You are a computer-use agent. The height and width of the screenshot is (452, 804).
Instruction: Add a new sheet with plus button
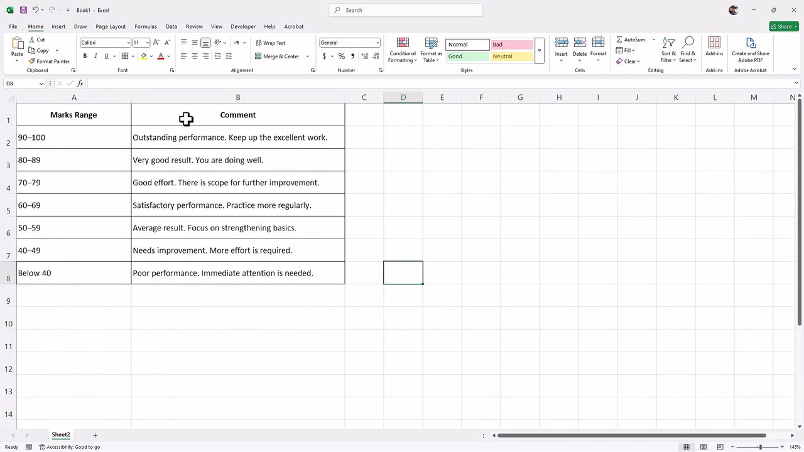pyautogui.click(x=95, y=435)
